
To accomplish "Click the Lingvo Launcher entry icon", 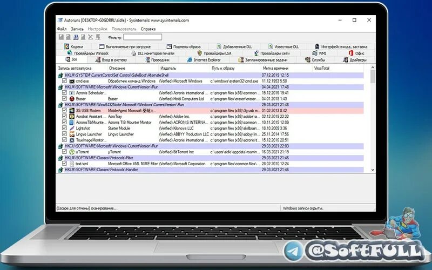I will click(72, 134).
